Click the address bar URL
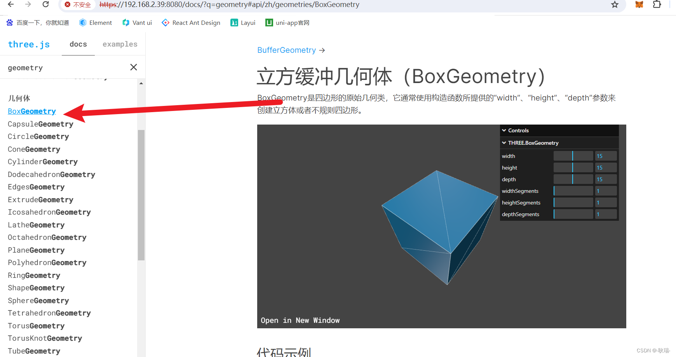 229,5
